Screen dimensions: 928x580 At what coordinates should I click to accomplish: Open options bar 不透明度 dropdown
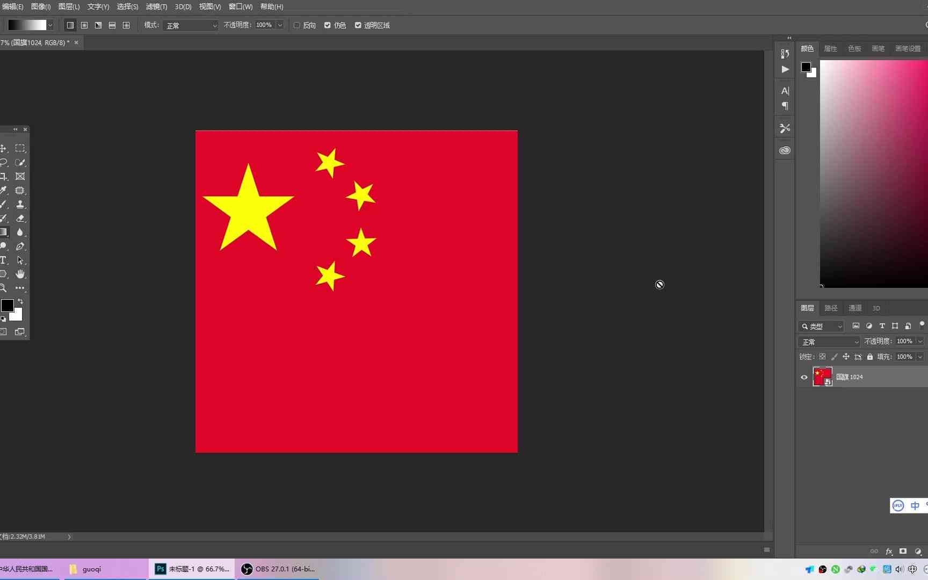(280, 25)
